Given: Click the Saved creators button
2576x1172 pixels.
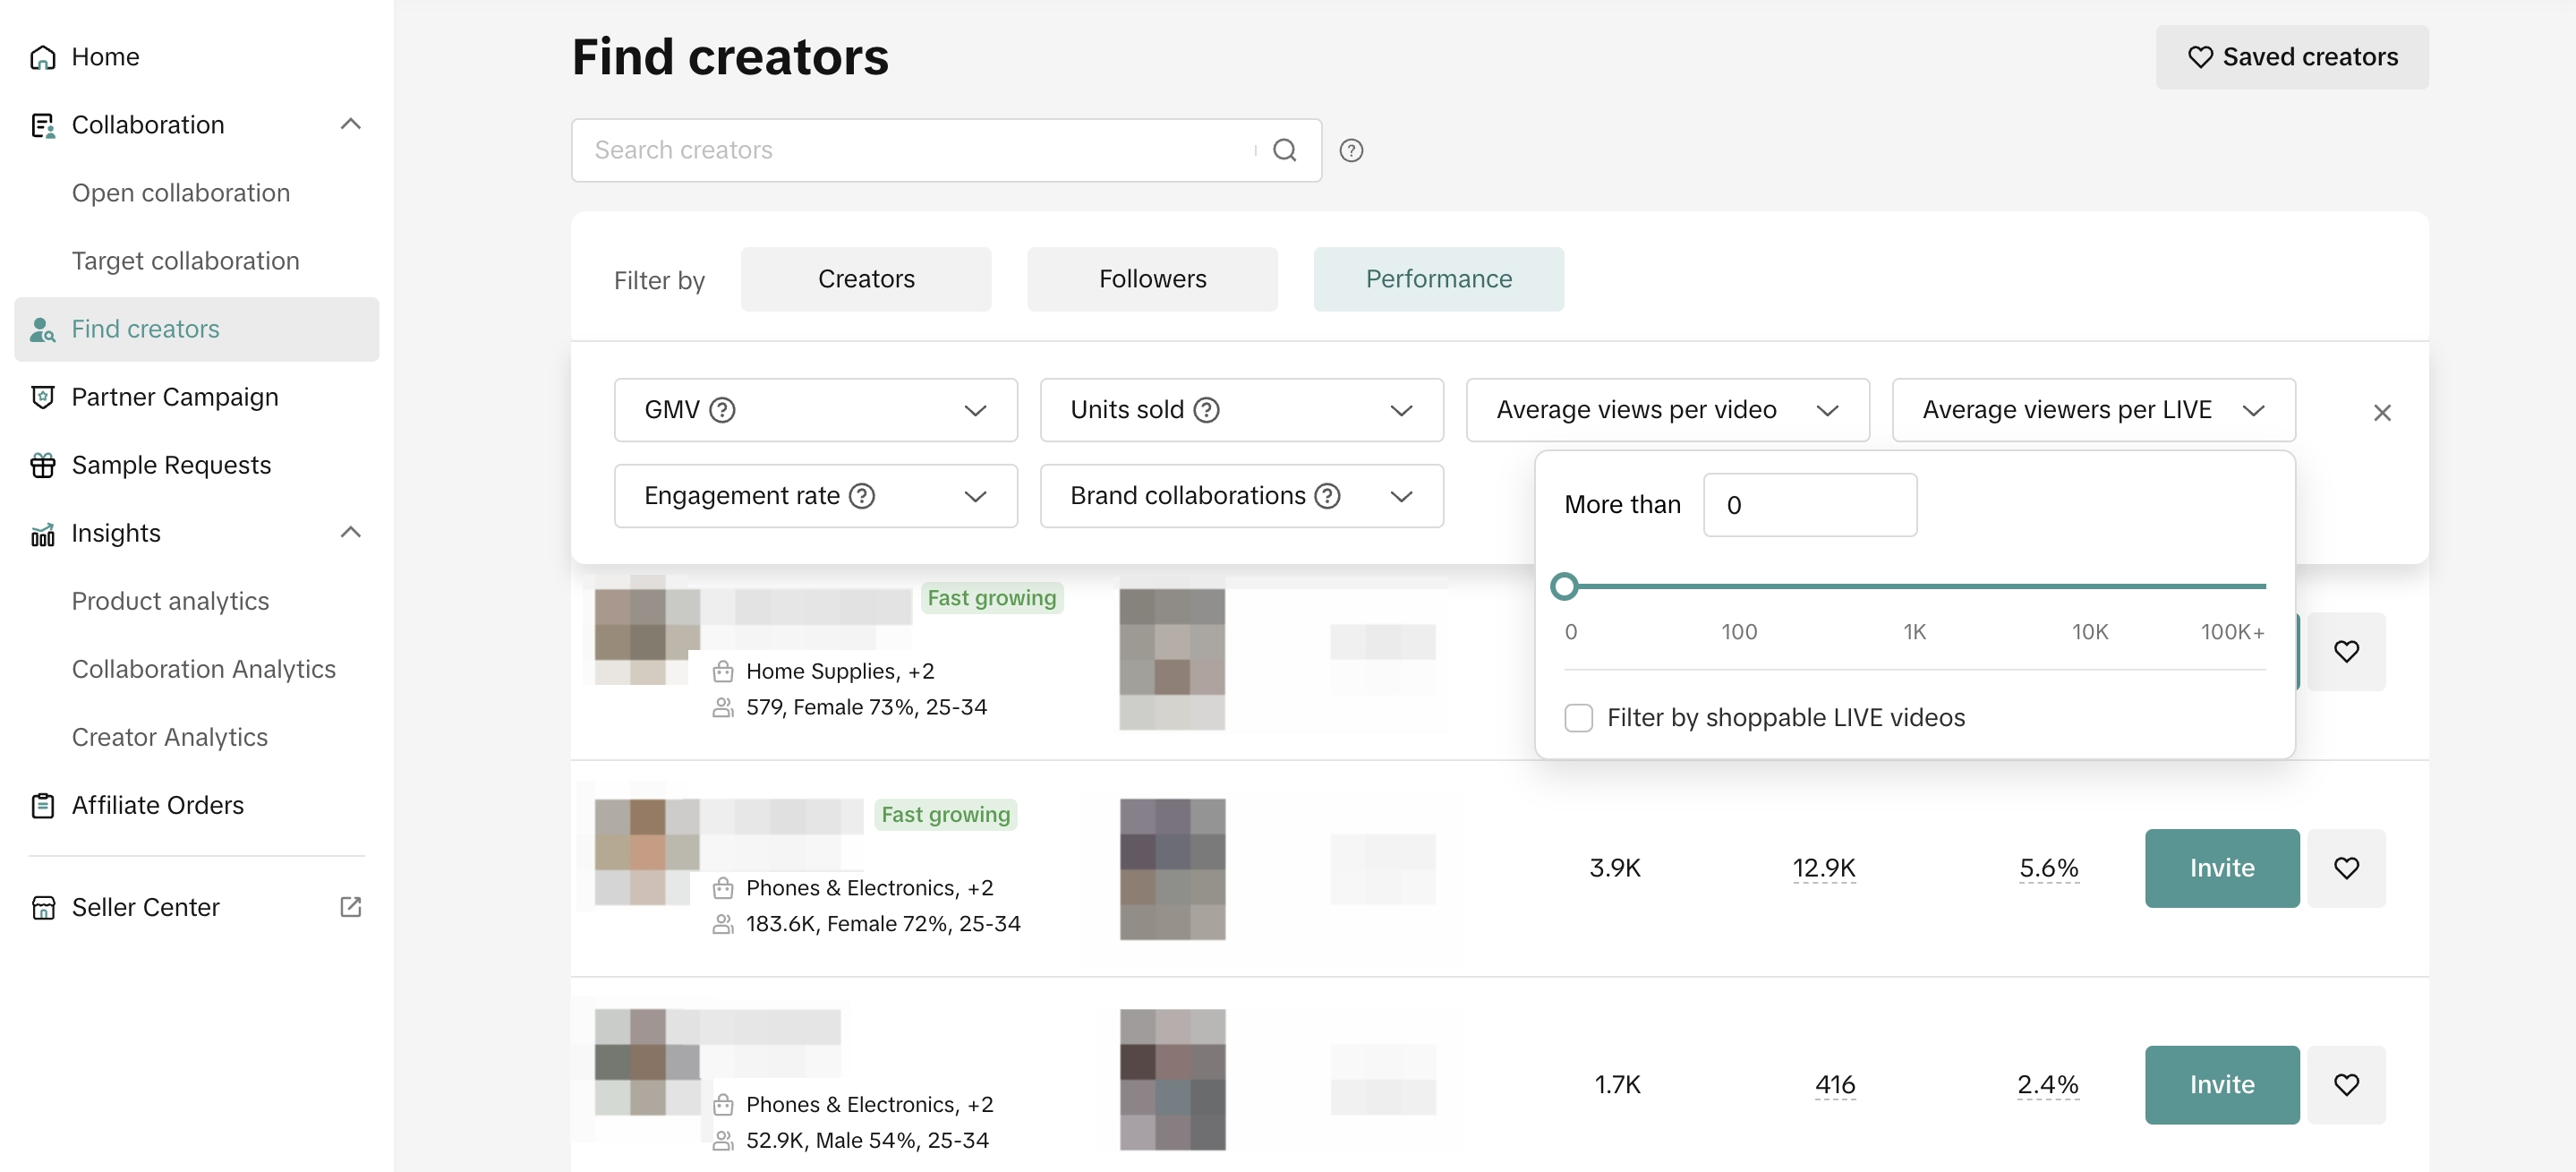Looking at the screenshot, I should pyautogui.click(x=2291, y=57).
